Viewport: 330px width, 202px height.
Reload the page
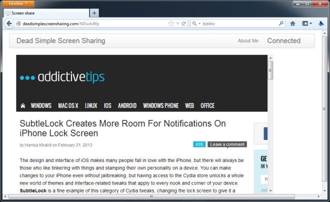(x=183, y=23)
